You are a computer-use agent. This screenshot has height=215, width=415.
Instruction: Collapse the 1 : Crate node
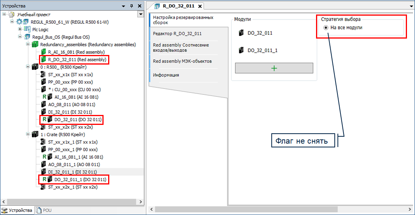pyautogui.click(x=28, y=134)
